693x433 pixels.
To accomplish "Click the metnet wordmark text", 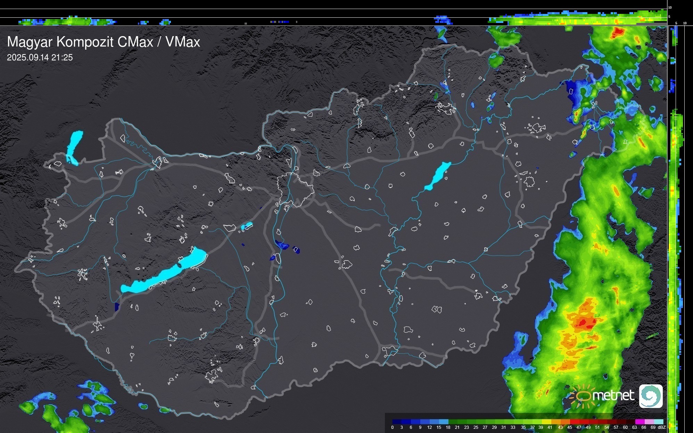I will click(x=613, y=396).
